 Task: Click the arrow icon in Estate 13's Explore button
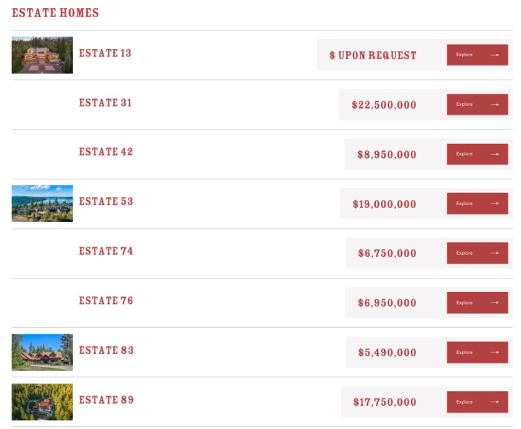pyautogui.click(x=494, y=55)
